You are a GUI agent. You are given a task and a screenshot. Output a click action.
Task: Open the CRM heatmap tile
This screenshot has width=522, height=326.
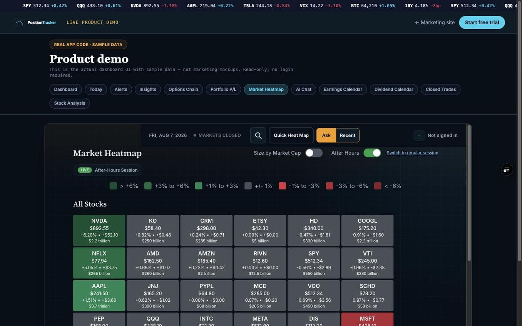[x=207, y=231]
